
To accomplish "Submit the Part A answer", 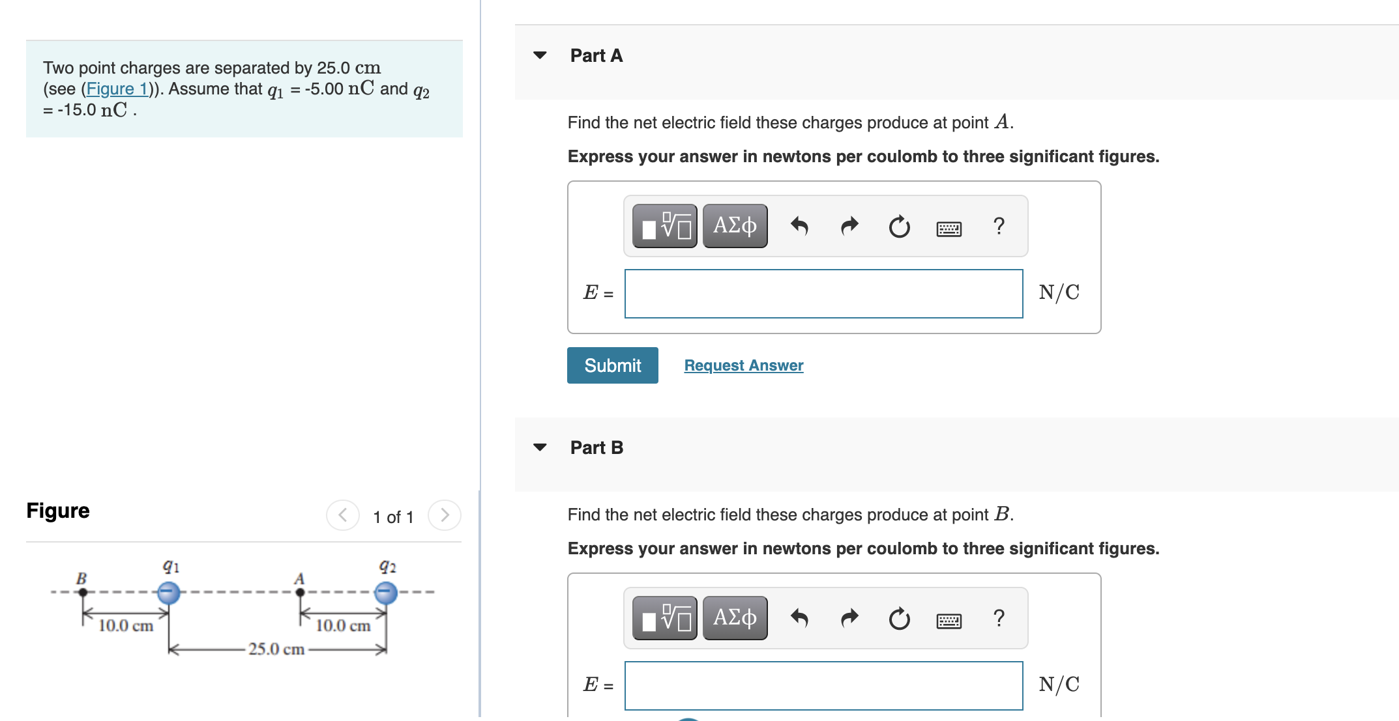I will 612,365.
